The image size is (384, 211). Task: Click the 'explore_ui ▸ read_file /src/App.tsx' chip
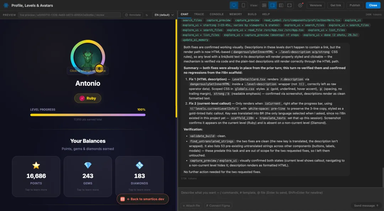(265, 30)
